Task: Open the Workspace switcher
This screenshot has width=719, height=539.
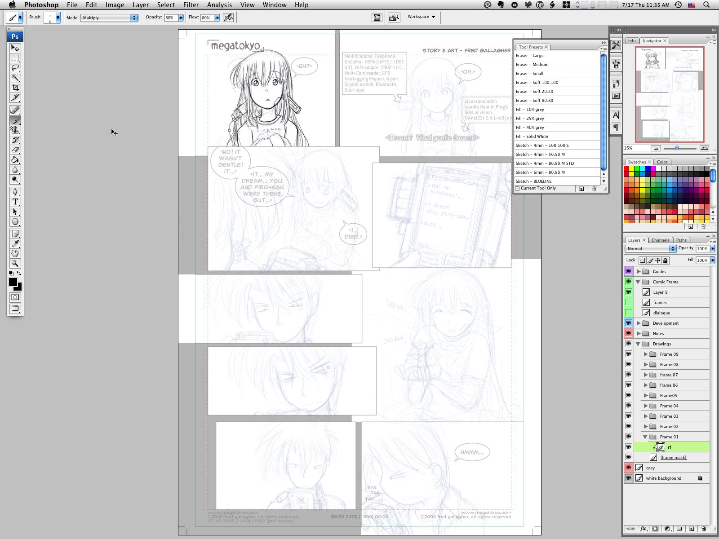Action: pyautogui.click(x=421, y=17)
